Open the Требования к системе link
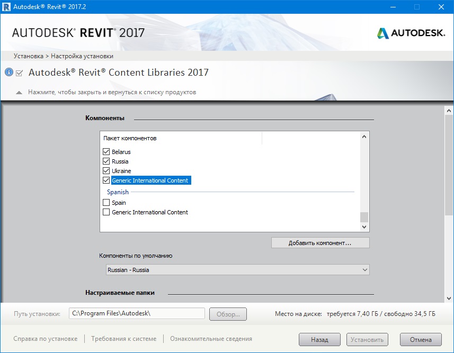 [x=123, y=339]
